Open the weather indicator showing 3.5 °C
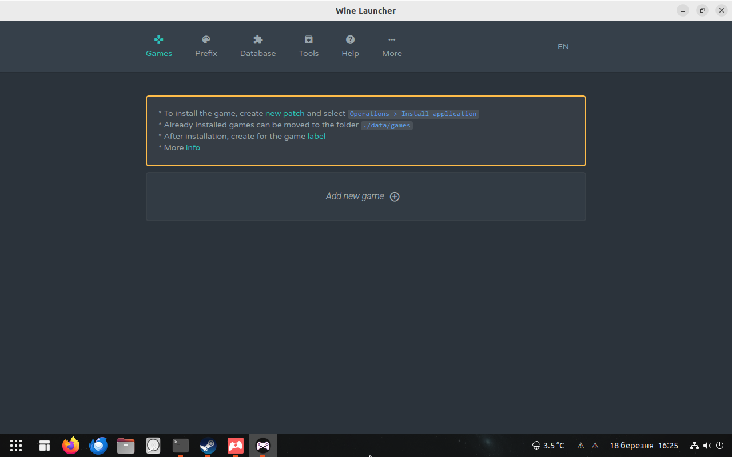The width and height of the screenshot is (732, 457). (x=548, y=446)
